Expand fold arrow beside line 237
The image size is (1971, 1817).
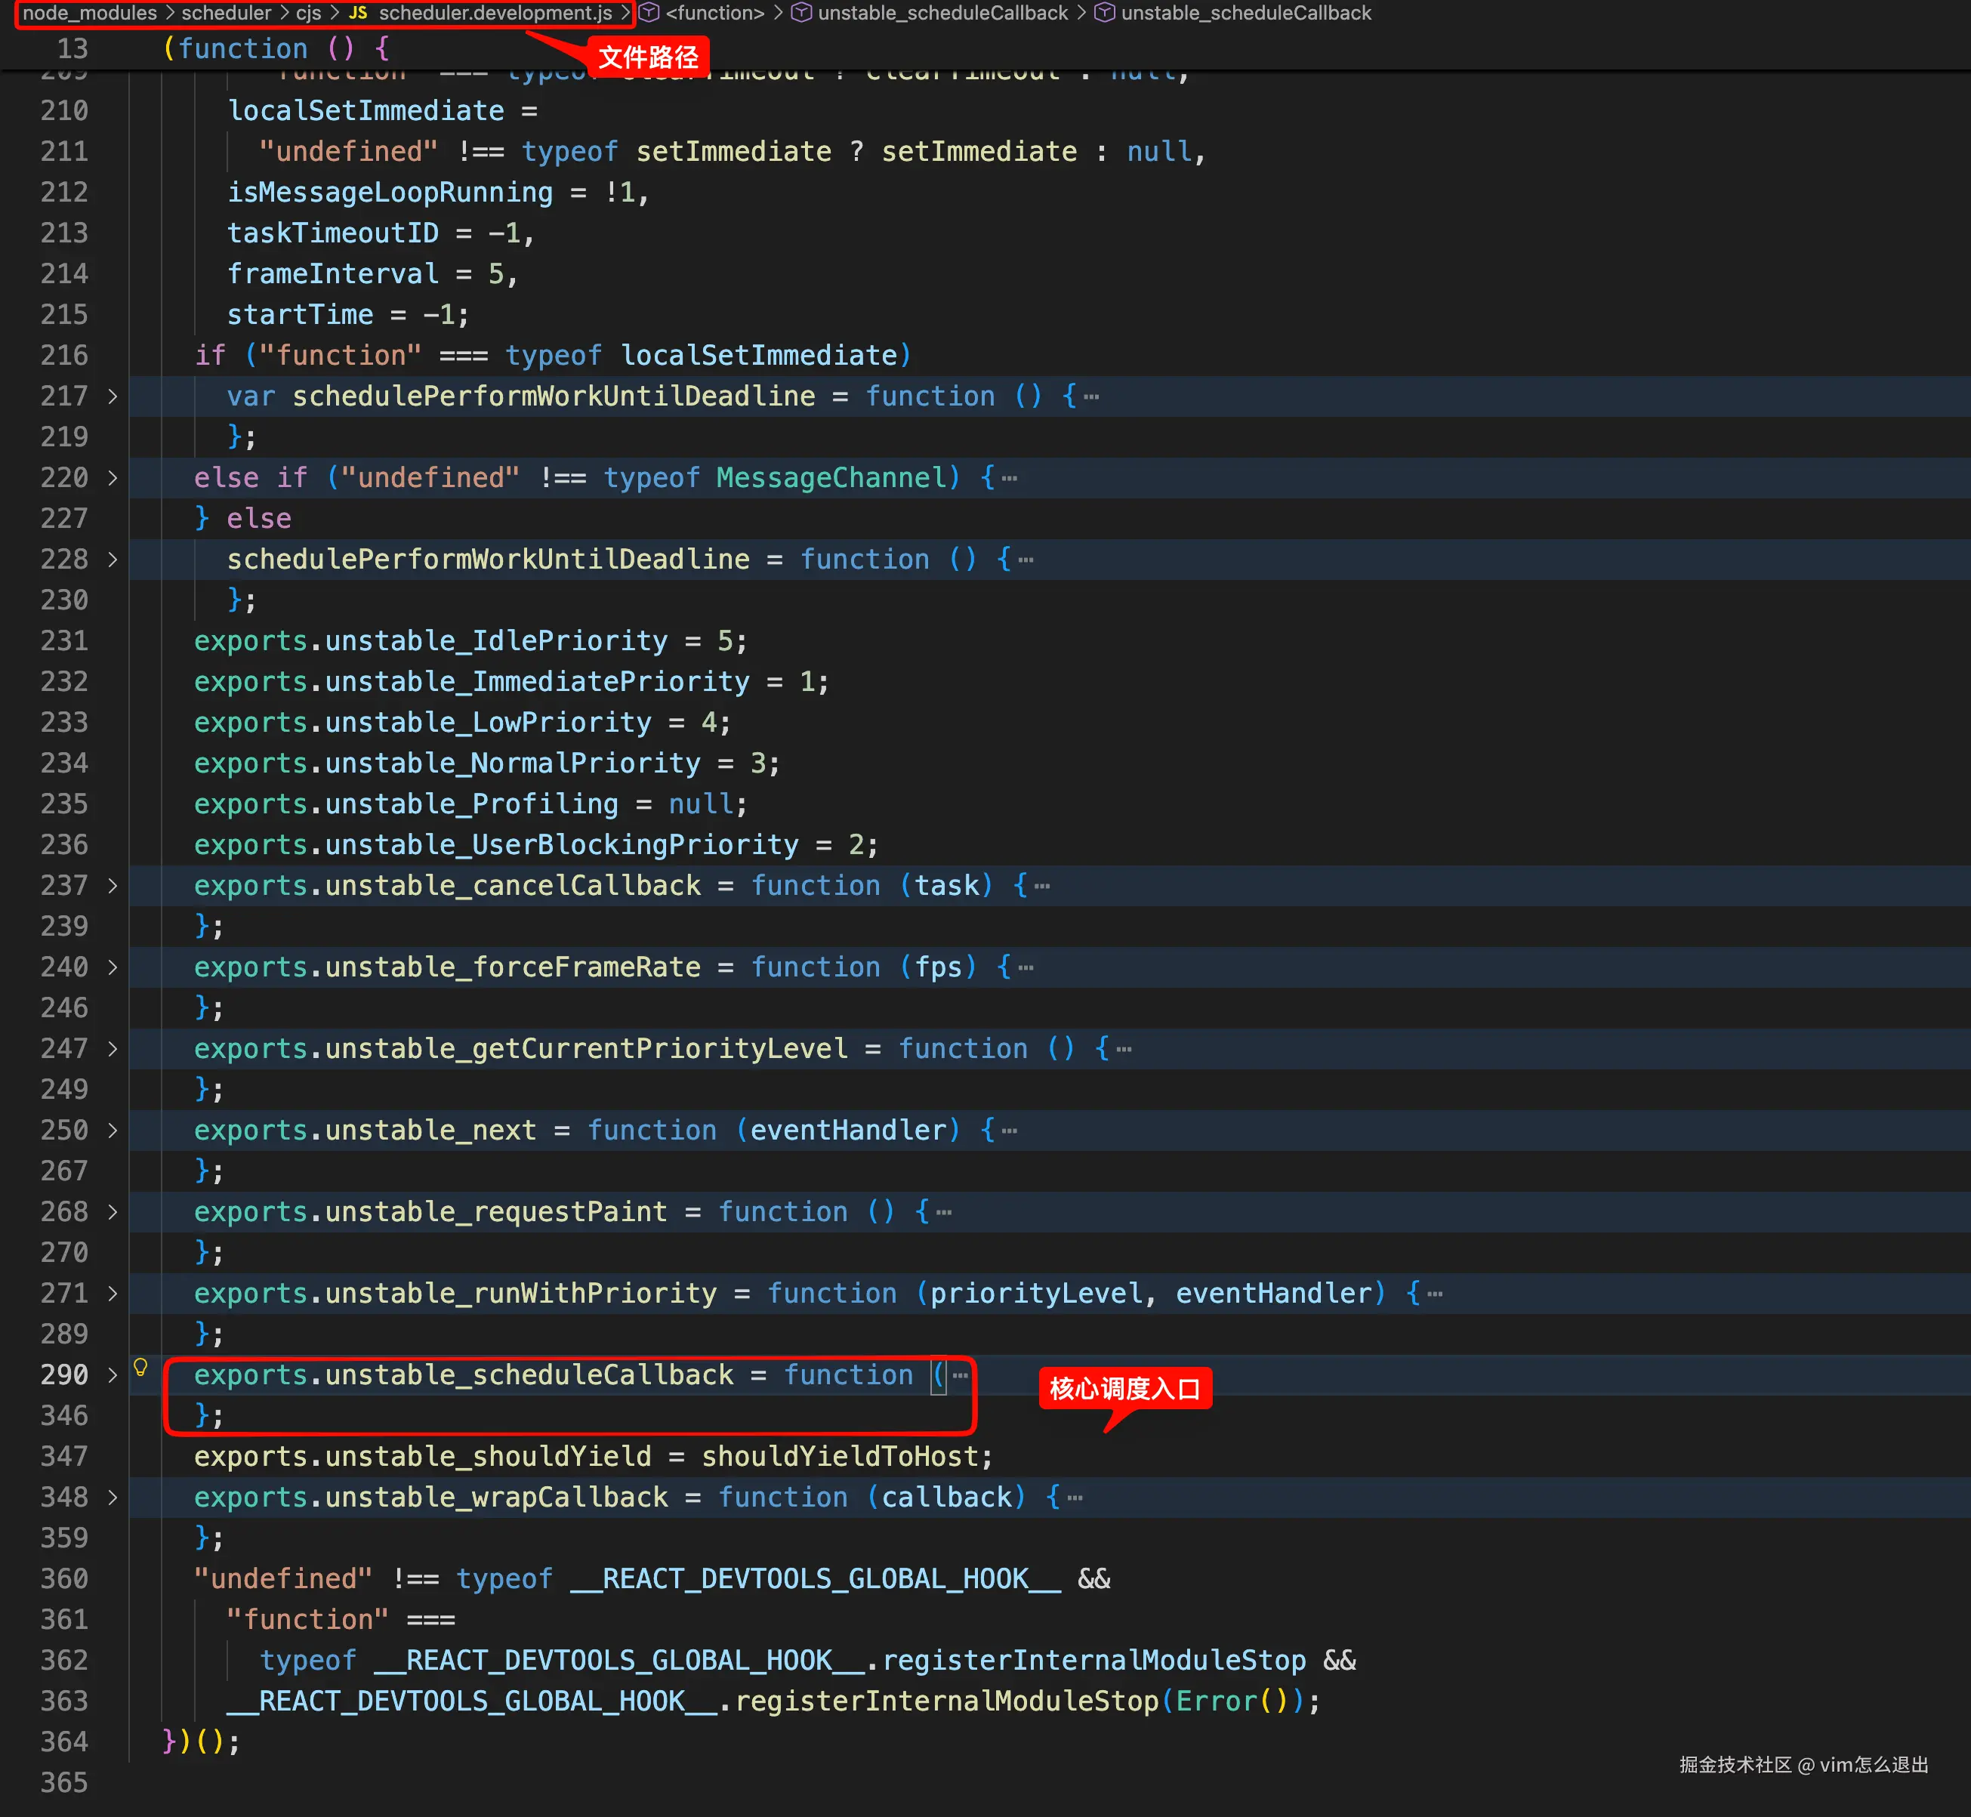tap(112, 886)
